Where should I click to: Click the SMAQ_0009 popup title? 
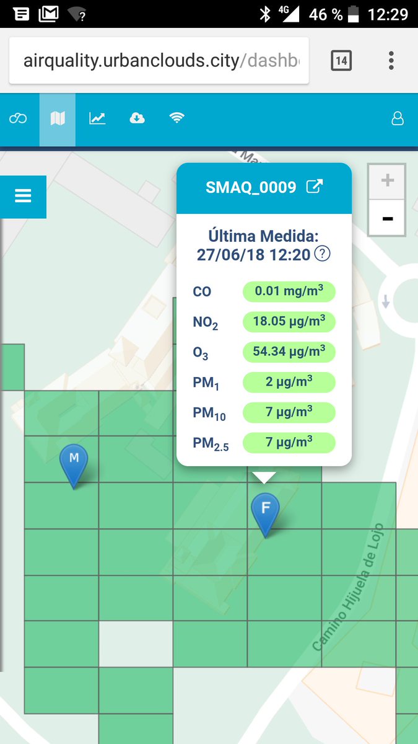(251, 187)
